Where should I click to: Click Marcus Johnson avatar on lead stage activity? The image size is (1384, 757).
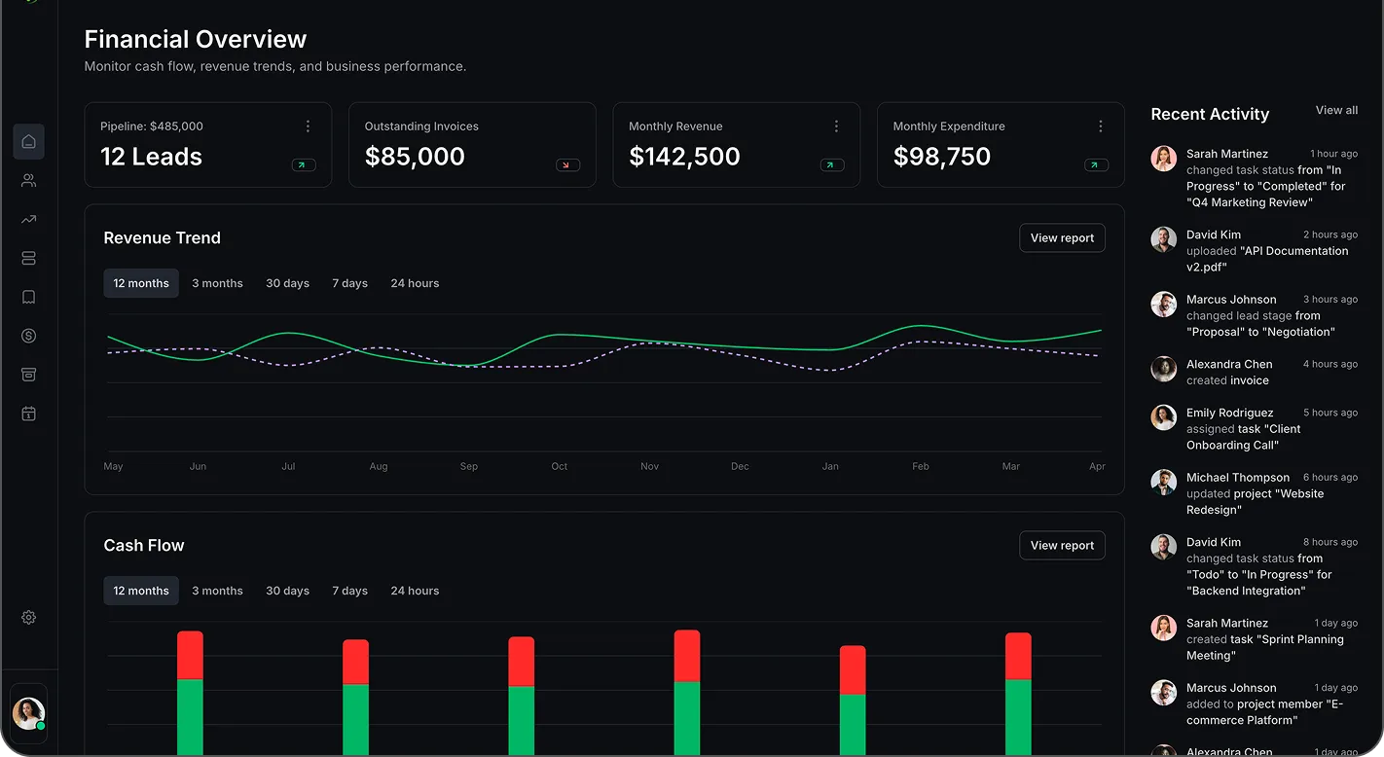1163,304
